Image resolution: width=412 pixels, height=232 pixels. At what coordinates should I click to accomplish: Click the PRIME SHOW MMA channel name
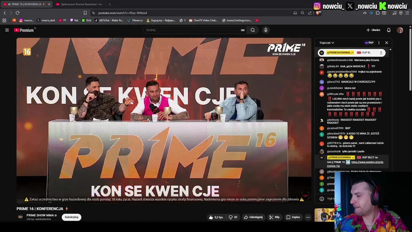point(40,215)
